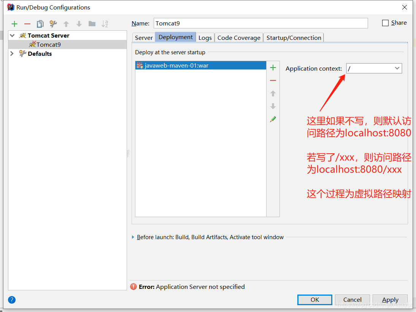Open the Code Coverage tab

(x=239, y=38)
